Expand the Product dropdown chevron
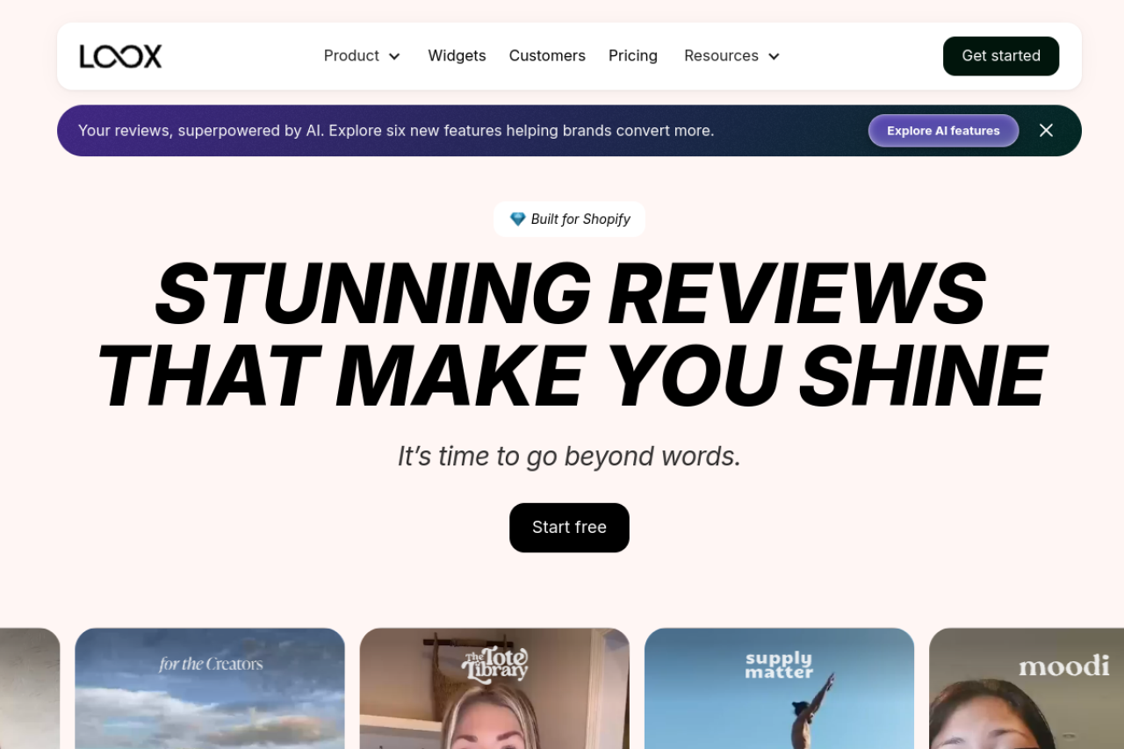Viewport: 1124px width, 749px height. click(x=394, y=56)
